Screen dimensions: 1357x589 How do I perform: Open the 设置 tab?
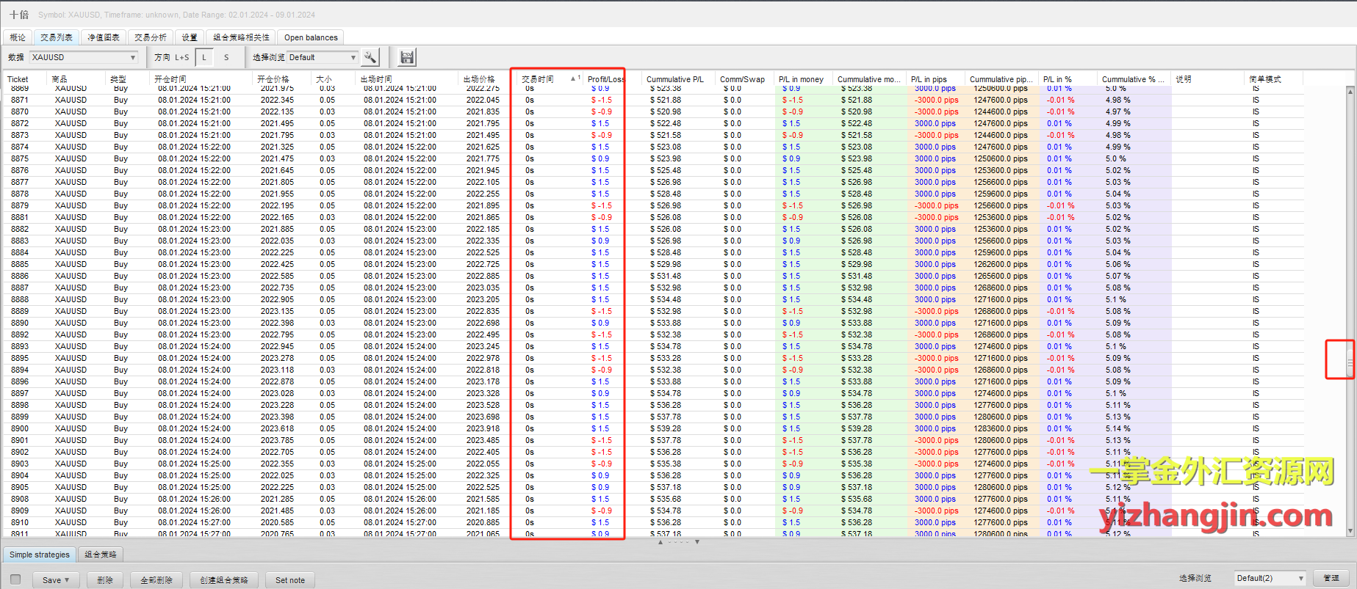(x=190, y=37)
